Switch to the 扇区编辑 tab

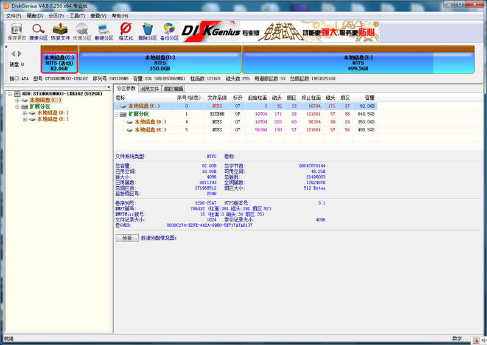tap(173, 89)
